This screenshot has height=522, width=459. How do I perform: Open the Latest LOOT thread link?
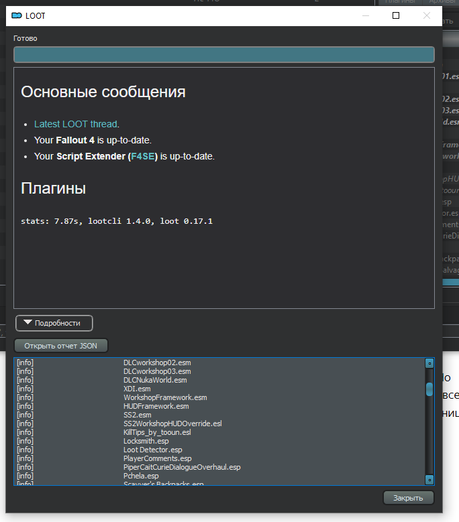[x=76, y=124]
